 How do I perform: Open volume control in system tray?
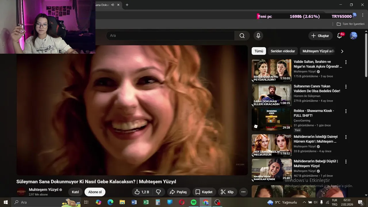click(316, 202)
